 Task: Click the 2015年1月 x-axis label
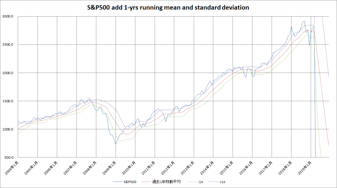pos(226,168)
